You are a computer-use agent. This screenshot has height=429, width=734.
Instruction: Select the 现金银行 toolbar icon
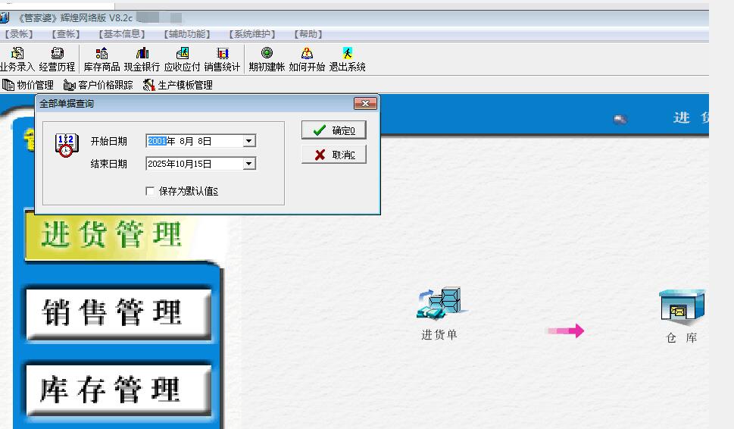tap(142, 54)
